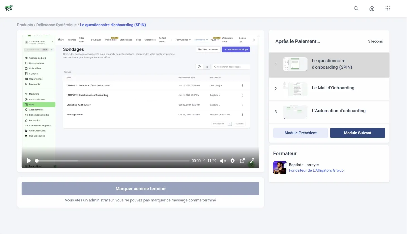Viewport: 407px width, 234px height.
Task: Click the video progress bar
Action: pos(112,161)
